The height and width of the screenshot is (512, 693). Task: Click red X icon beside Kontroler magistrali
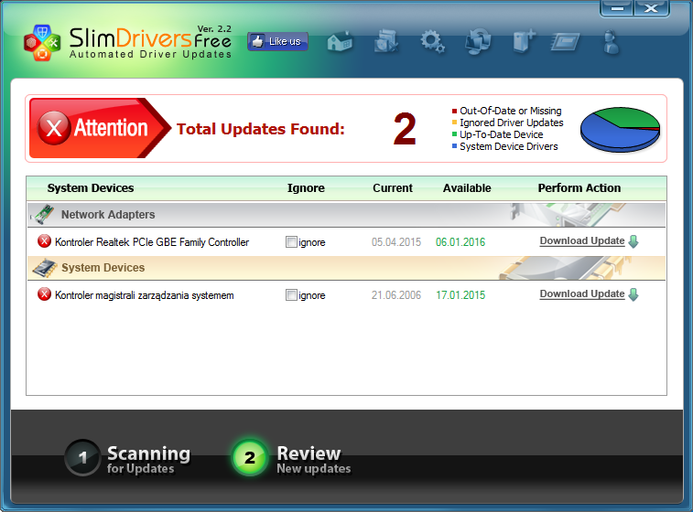(x=44, y=294)
